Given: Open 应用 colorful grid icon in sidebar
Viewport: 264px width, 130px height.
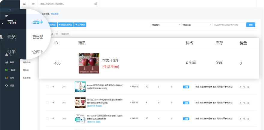Looking at the screenshot, I should 7,78.
